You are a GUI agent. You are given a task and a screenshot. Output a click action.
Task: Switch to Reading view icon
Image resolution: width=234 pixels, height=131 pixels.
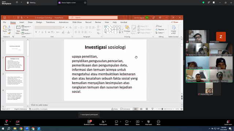147,109
